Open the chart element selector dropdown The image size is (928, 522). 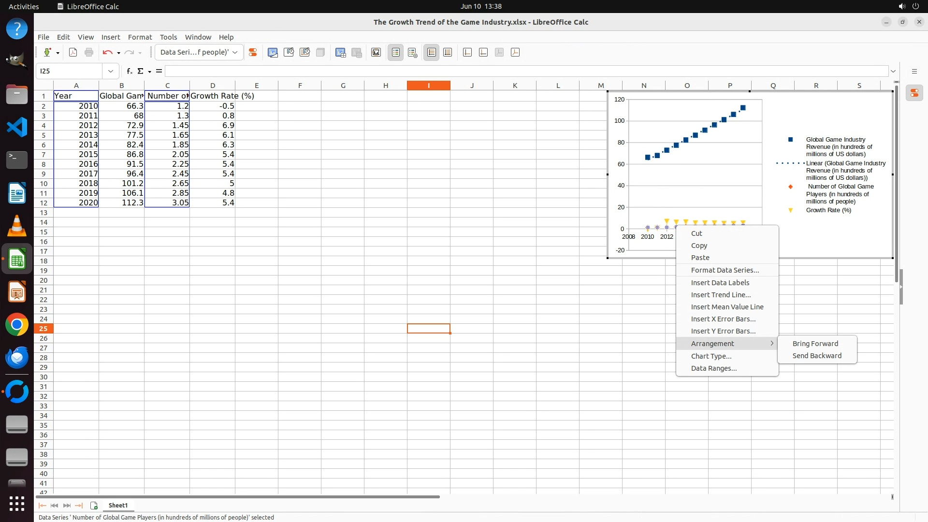point(235,52)
